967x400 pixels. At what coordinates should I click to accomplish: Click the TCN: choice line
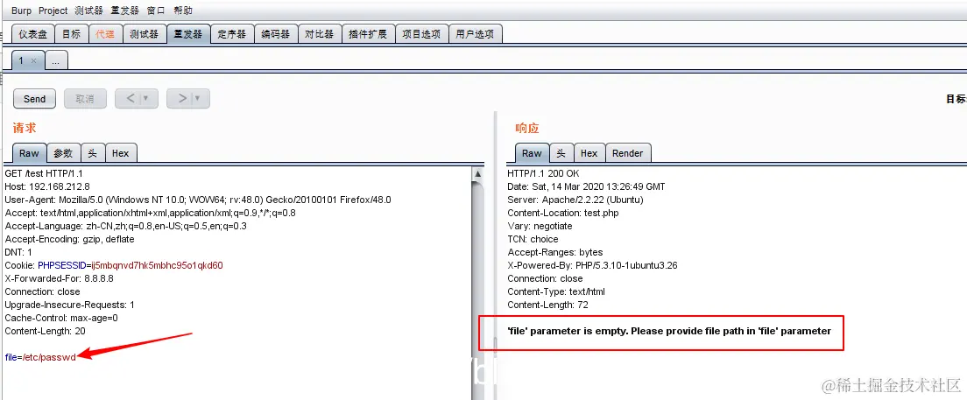click(533, 239)
